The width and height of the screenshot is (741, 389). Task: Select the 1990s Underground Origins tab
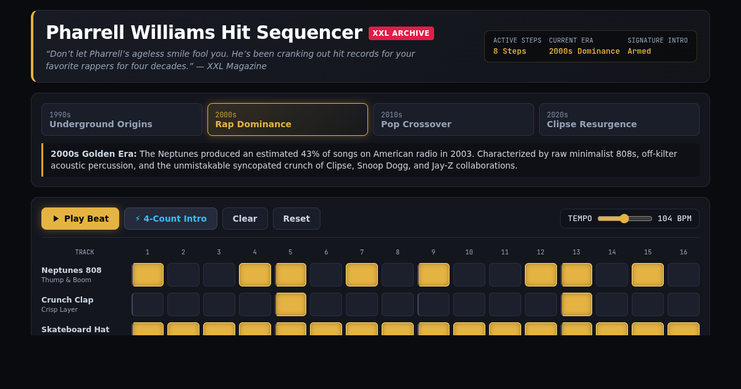[x=122, y=119]
